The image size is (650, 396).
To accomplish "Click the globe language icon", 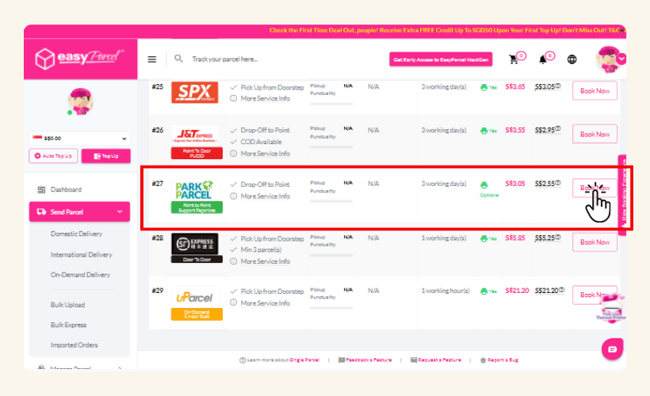I will [572, 59].
